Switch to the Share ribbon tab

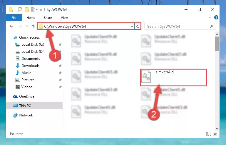(48, 18)
